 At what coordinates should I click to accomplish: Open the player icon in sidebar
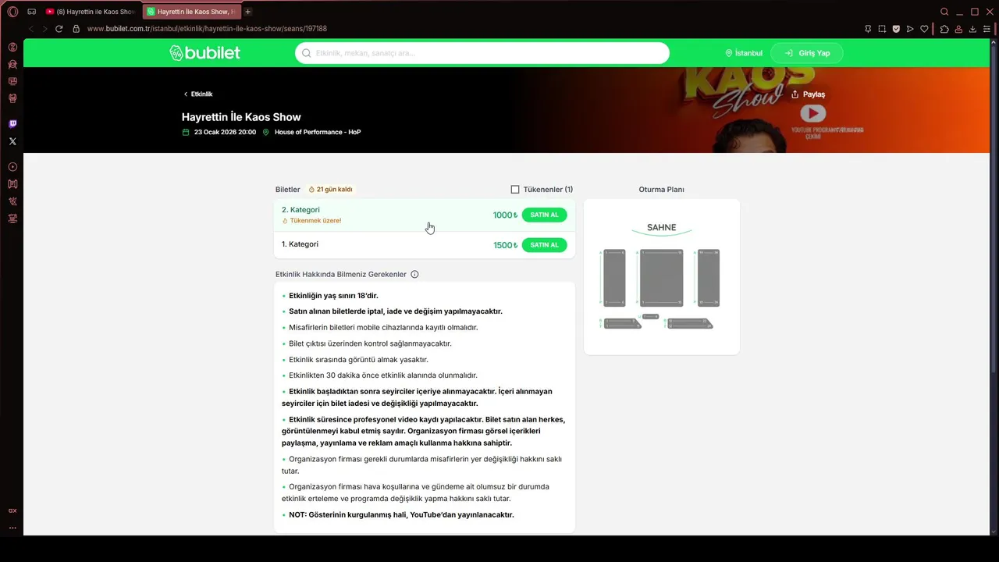(x=12, y=167)
